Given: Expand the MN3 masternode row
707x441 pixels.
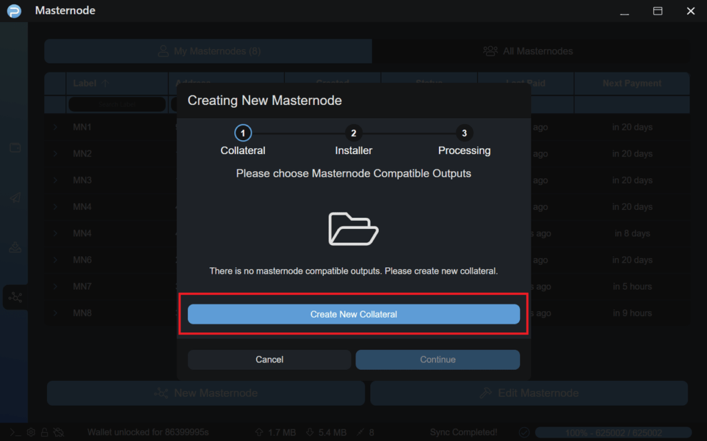Looking at the screenshot, I should pyautogui.click(x=55, y=180).
